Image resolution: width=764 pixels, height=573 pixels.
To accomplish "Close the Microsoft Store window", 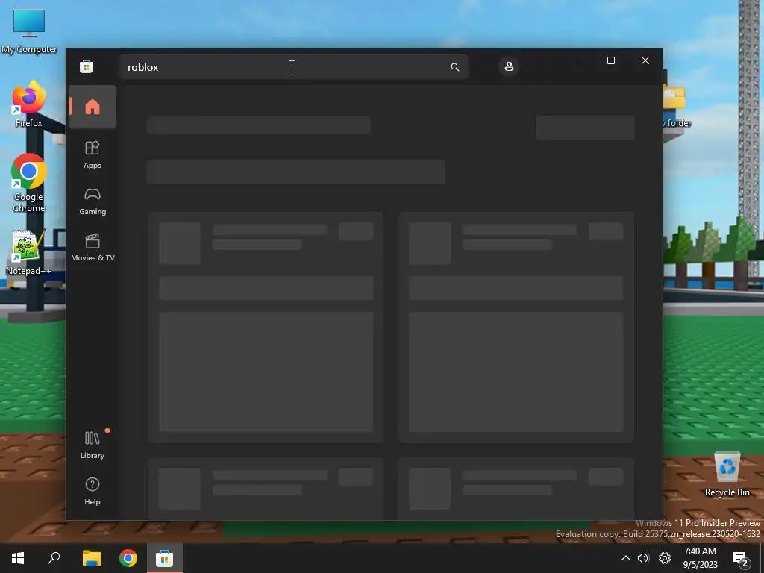I will point(645,60).
